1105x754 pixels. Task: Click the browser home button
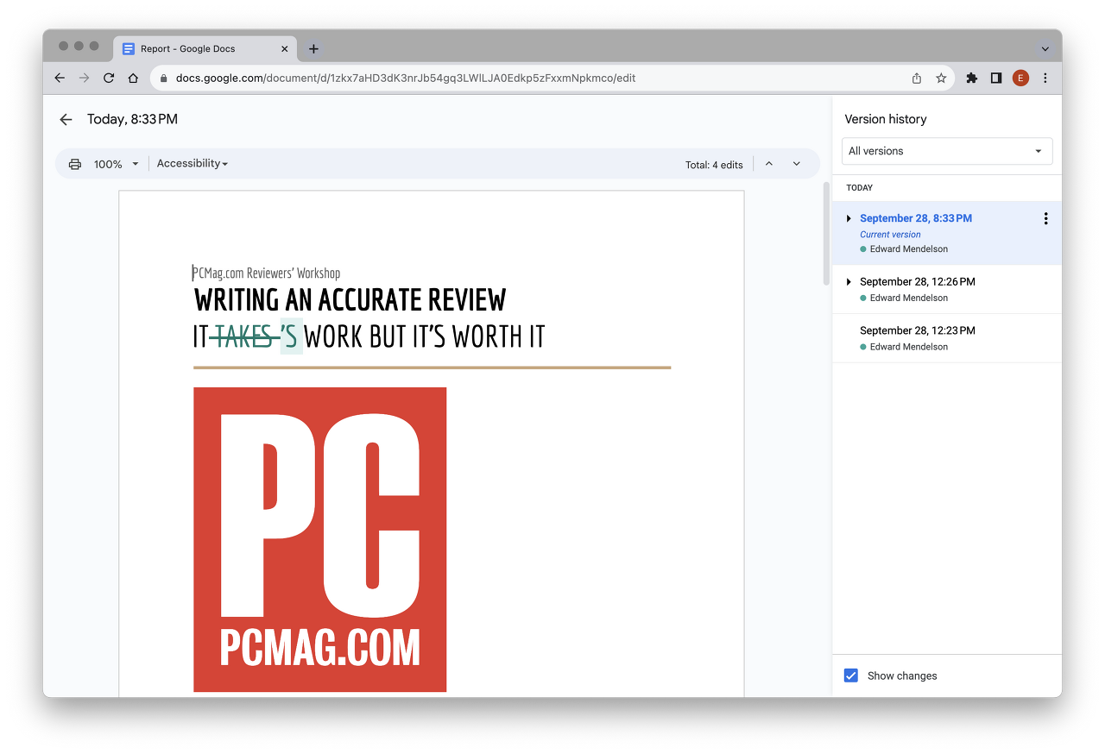(133, 78)
